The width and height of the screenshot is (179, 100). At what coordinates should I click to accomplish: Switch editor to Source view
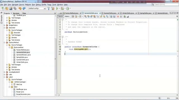[x=60, y=16]
